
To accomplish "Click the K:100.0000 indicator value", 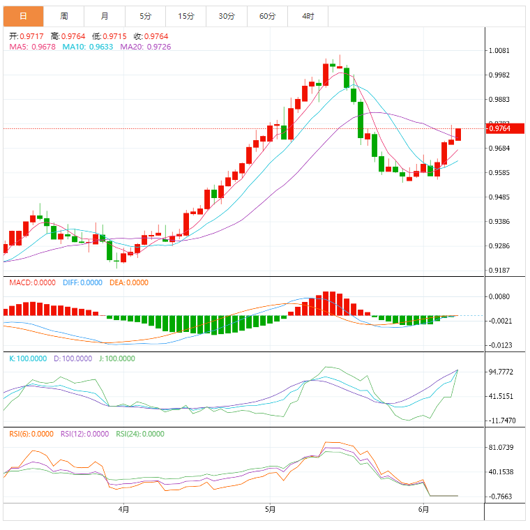I will pos(28,358).
